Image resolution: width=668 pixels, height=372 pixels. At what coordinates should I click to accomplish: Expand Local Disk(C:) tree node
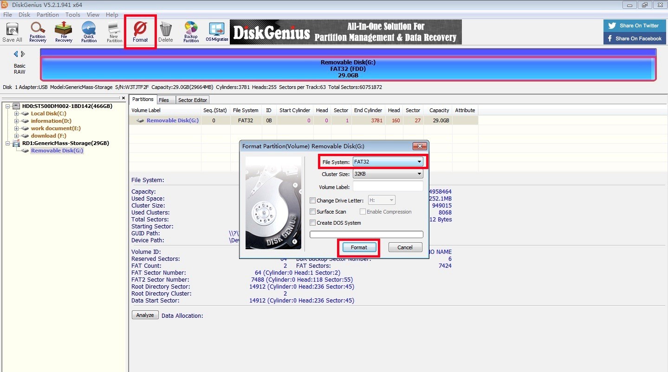pos(16,113)
